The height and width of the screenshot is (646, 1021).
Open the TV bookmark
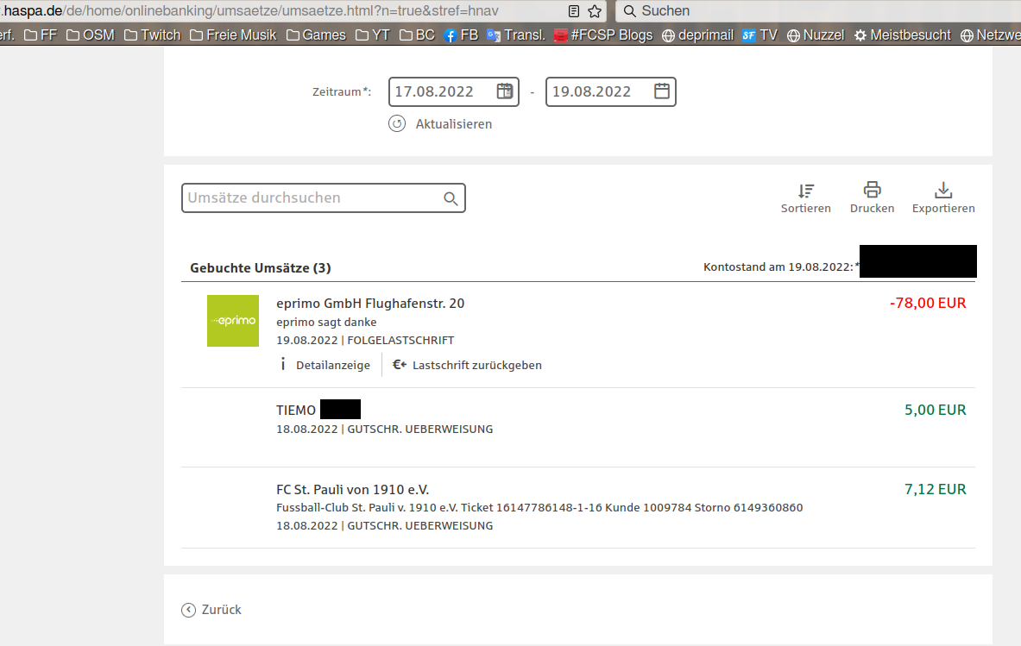coord(759,35)
